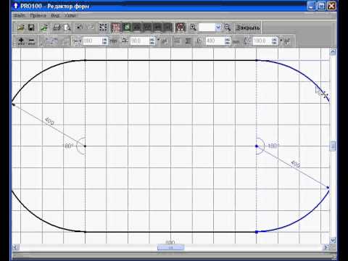Click the select-all points icon
Image resolution: width=348 pixels, height=261 pixels.
click(103, 28)
